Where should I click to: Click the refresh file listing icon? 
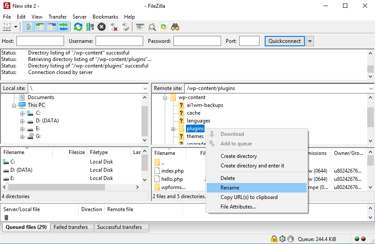pos(78,27)
